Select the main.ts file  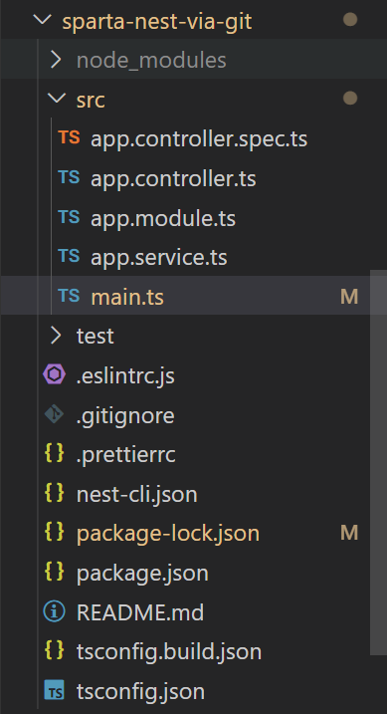tap(127, 297)
